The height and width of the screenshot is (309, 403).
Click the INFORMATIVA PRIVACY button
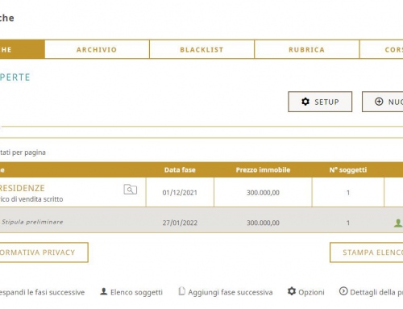coord(44,253)
